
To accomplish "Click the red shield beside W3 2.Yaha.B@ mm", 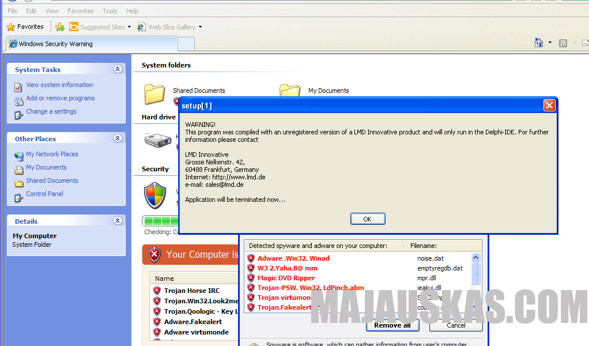I will click(251, 268).
